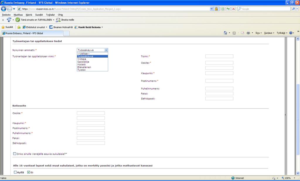300x181 pixels.
Task: Click the green check safe-site icon
Action: [18, 20]
